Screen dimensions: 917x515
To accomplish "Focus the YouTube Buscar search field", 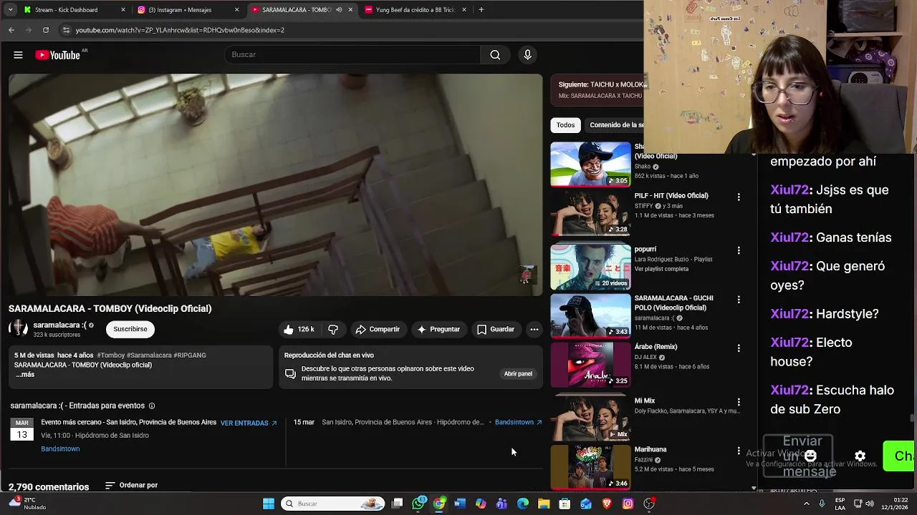I will coord(352,55).
